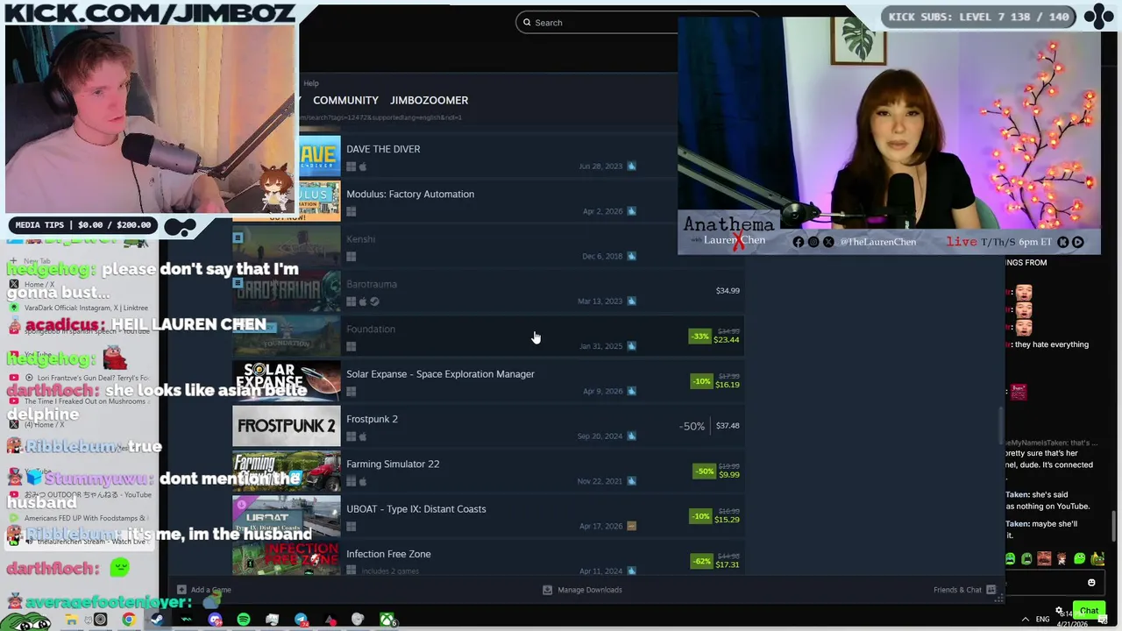Image resolution: width=1122 pixels, height=631 pixels.
Task: Open the JIMBOZOOMER profile menu
Action: point(429,100)
